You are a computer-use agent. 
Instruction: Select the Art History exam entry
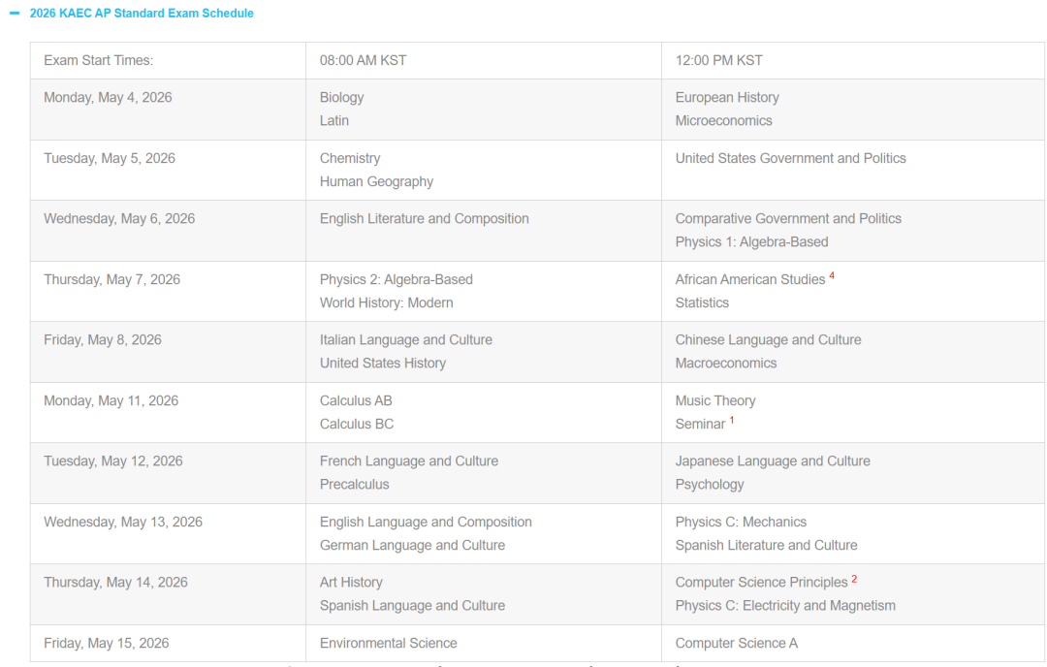351,583
